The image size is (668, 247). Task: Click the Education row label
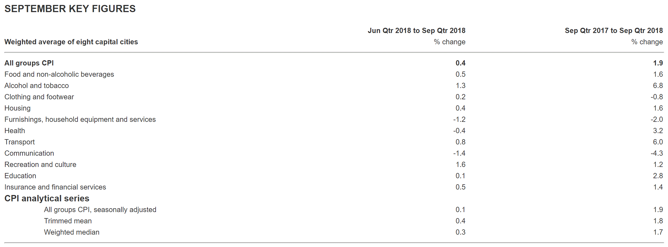pos(20,176)
